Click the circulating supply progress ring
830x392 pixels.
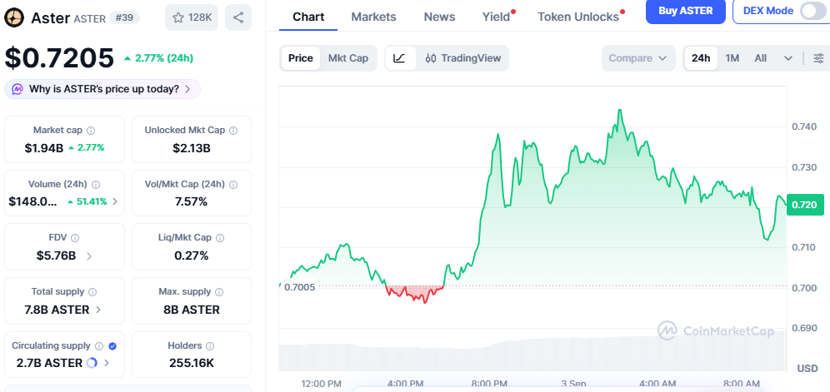pyautogui.click(x=92, y=363)
